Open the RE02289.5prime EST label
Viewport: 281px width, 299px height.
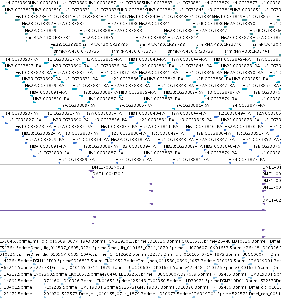pyautogui.click(x=60, y=287)
